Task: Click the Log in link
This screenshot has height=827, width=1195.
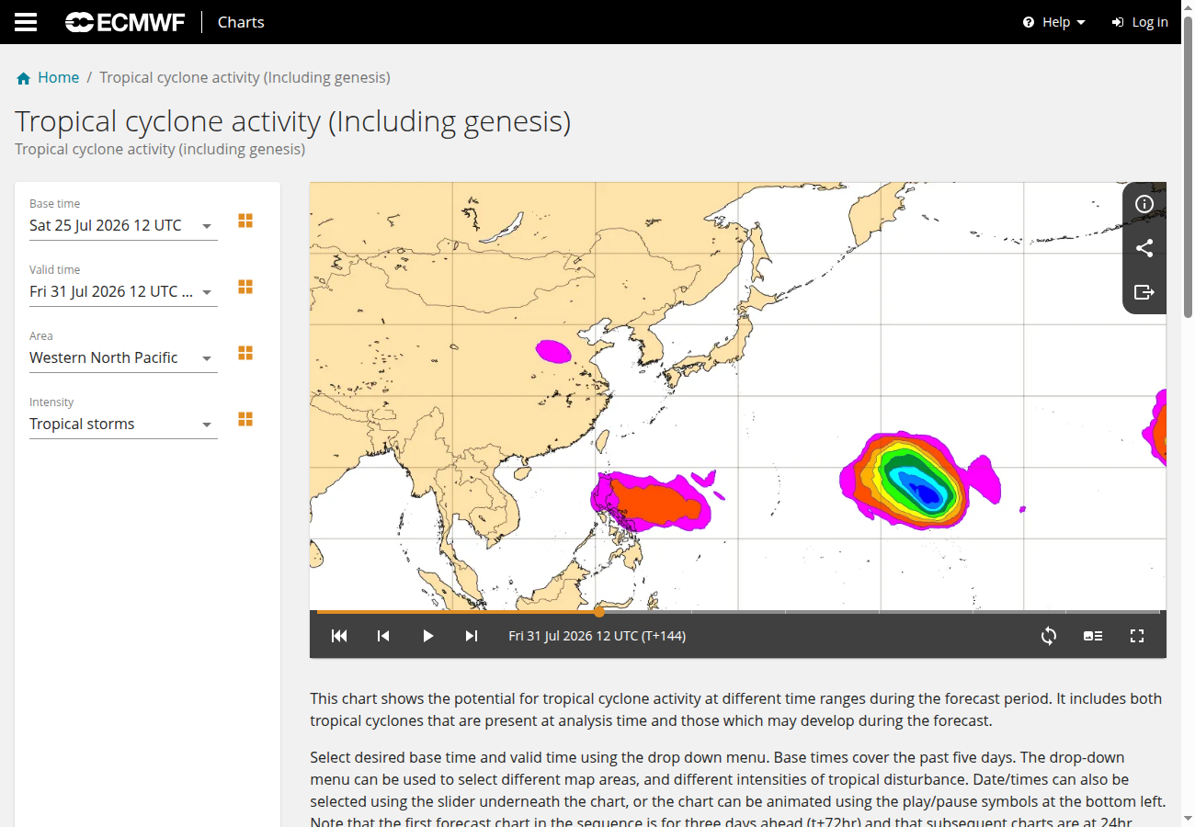Action: (x=1140, y=22)
